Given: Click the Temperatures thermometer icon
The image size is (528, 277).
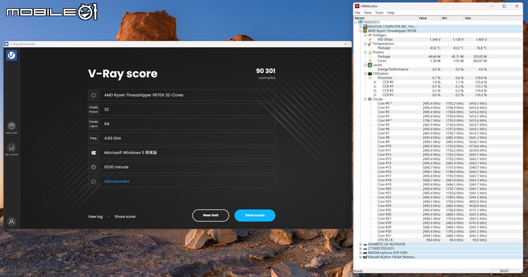Looking at the screenshot, I should click(370, 44).
